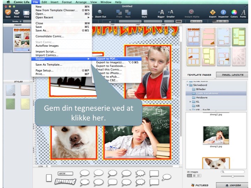Choose Save As Template
Screen dimensions: 251x188
pyautogui.click(x=62, y=65)
